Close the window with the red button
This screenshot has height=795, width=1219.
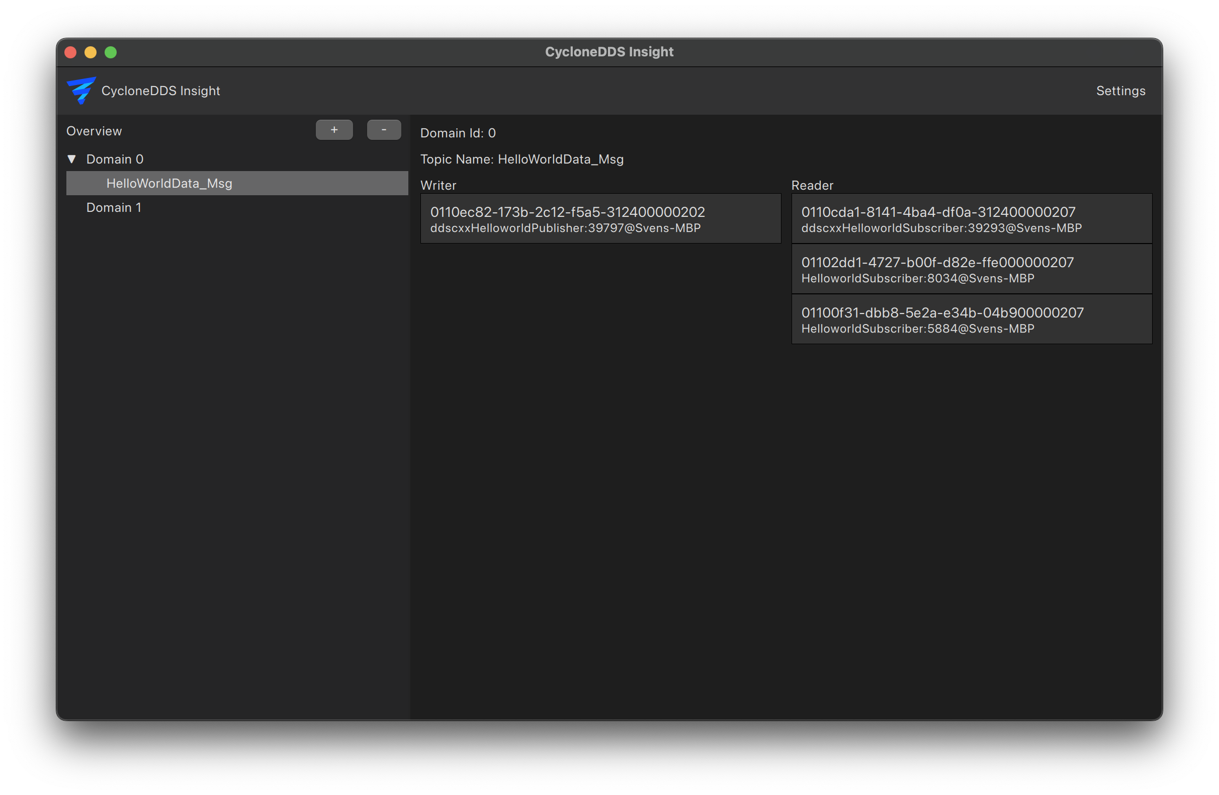click(x=71, y=52)
